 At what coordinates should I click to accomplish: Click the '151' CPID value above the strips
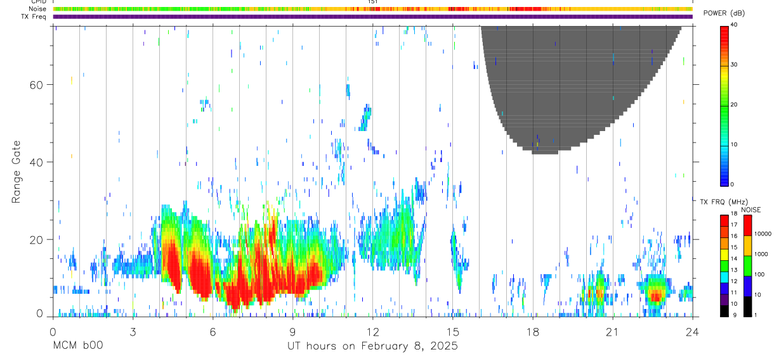(x=373, y=2)
